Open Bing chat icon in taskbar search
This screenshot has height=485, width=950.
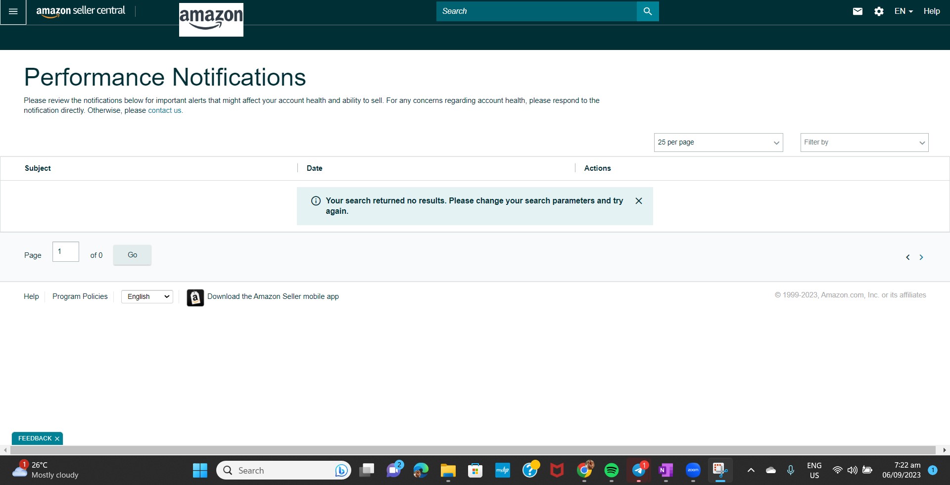[x=341, y=470]
